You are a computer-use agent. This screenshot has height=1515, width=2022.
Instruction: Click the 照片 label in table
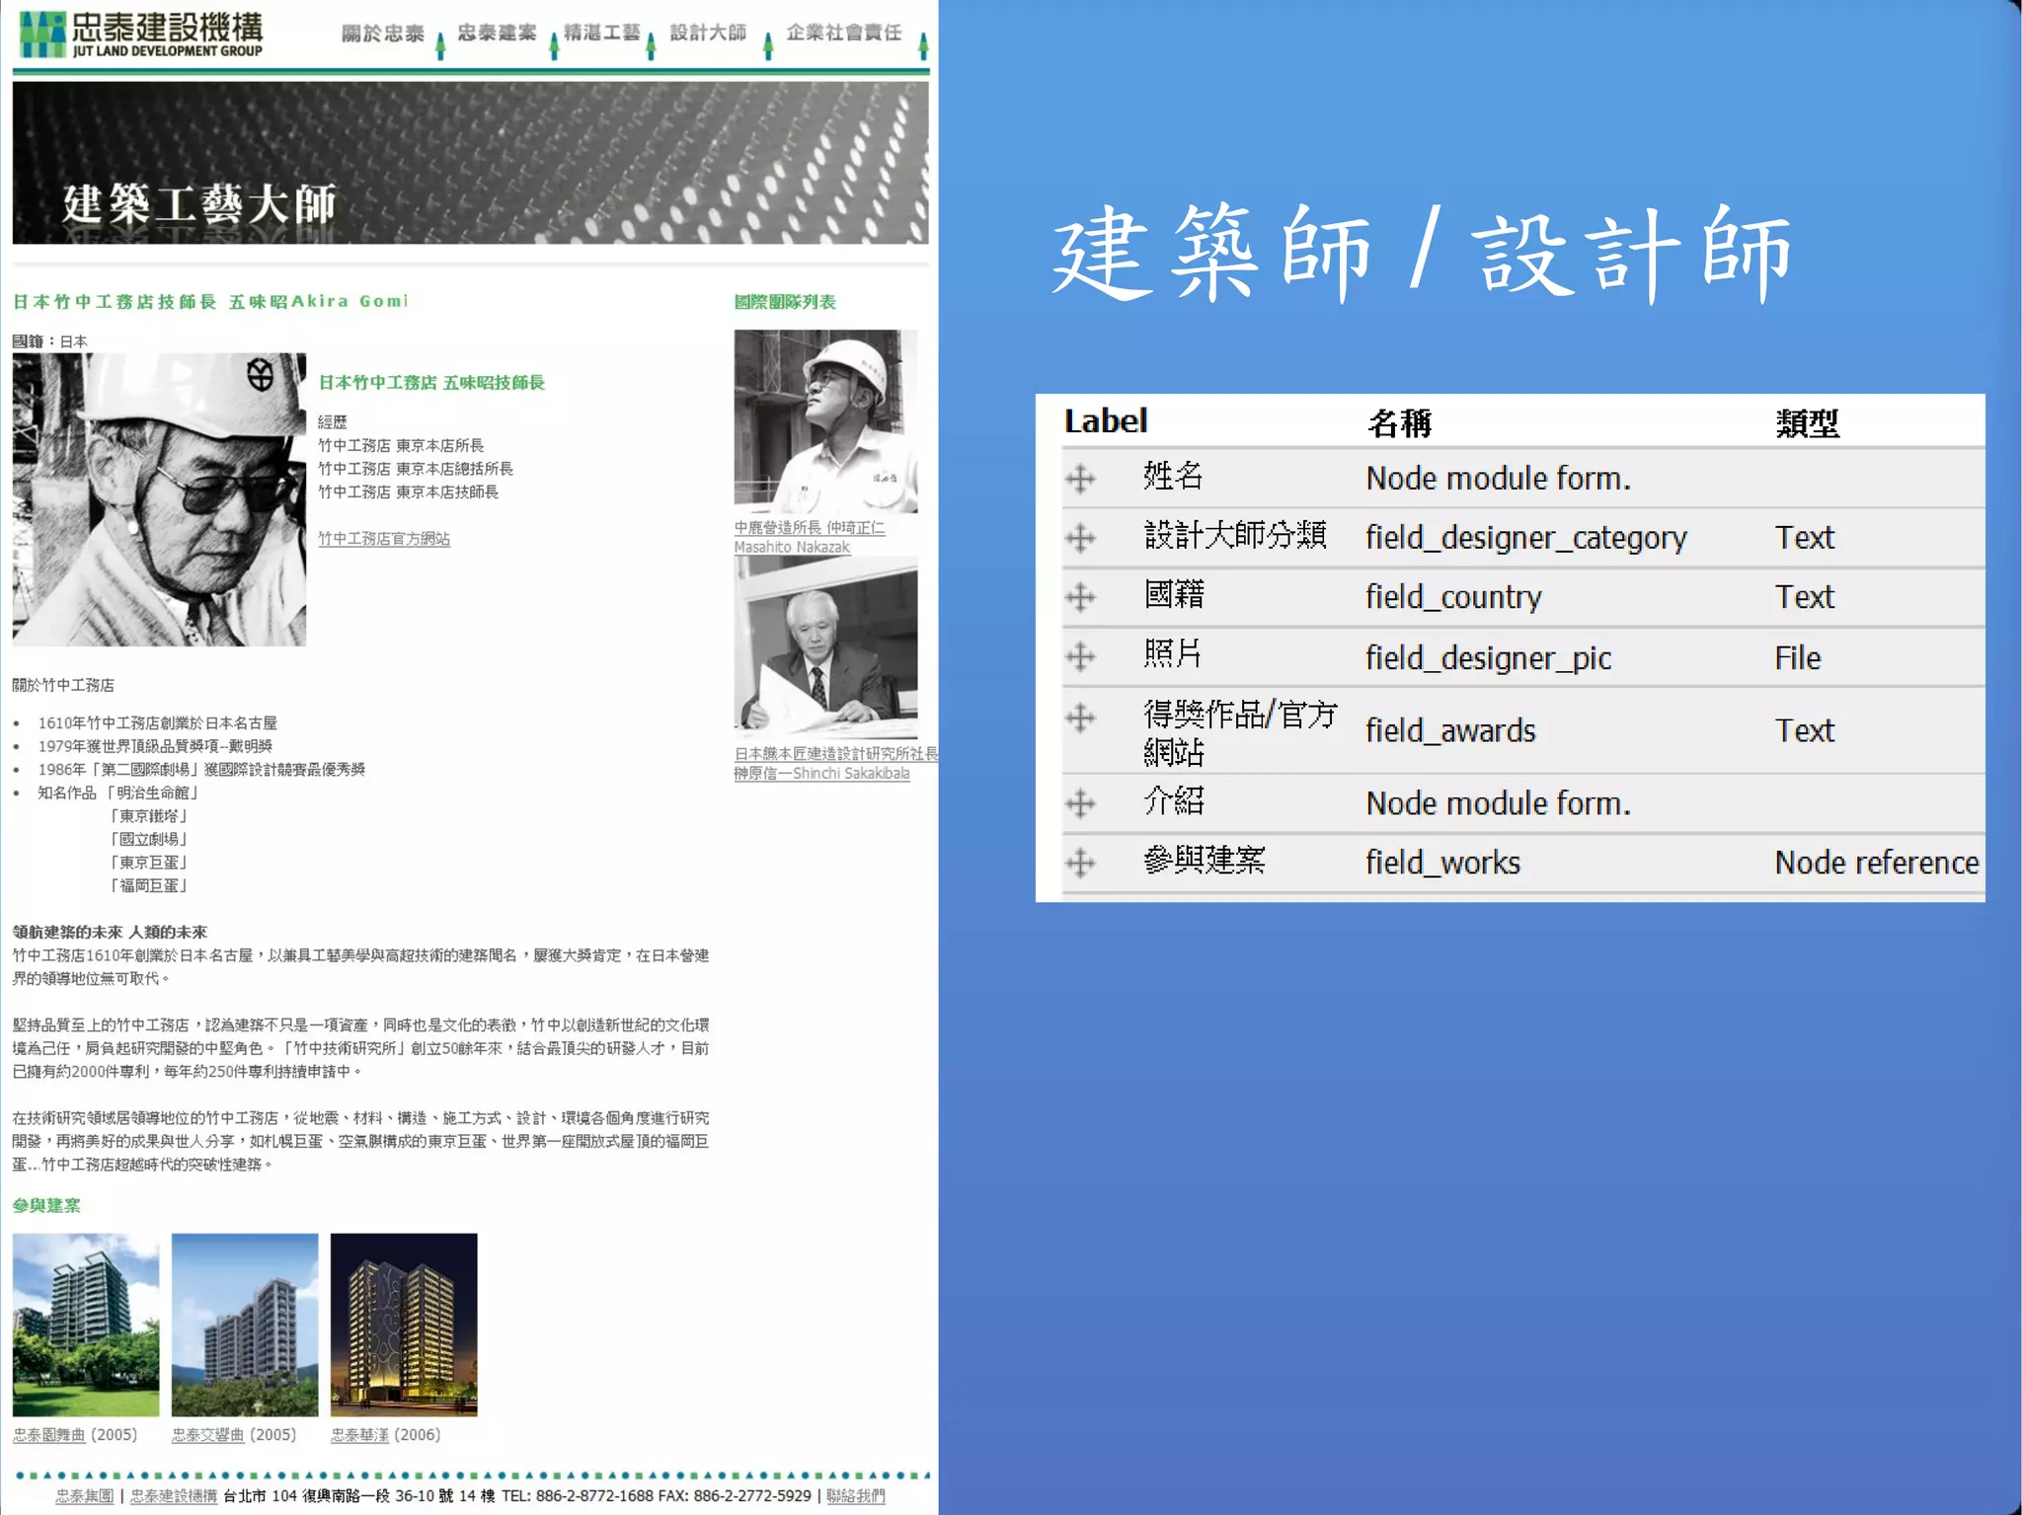pyautogui.click(x=1173, y=653)
